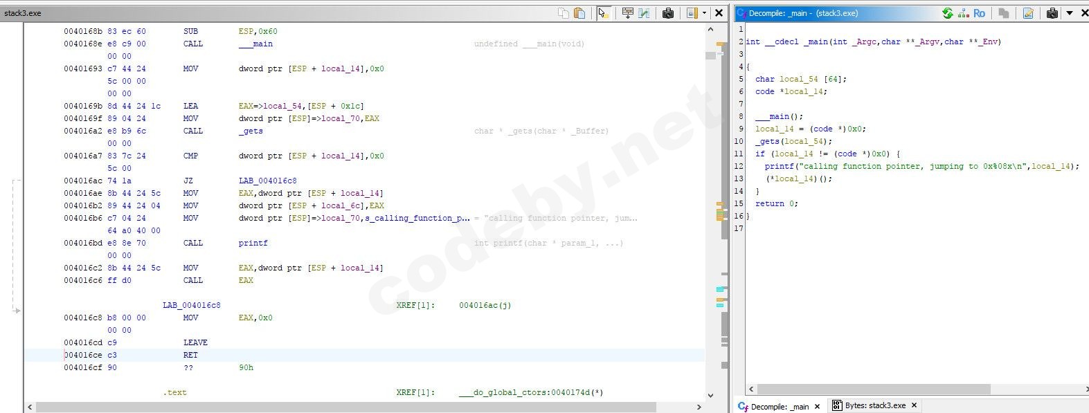Select the LEAVE instruction
This screenshot has height=413, width=1089.
pyautogui.click(x=195, y=342)
